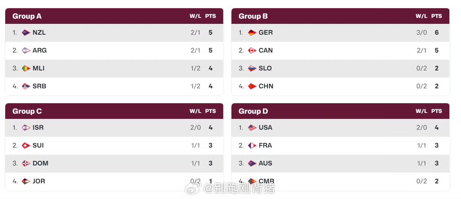461x199 pixels.
Task: Click the China flag icon
Action: point(252,86)
